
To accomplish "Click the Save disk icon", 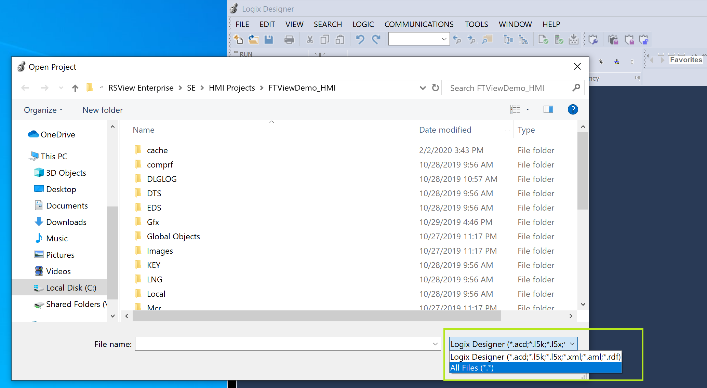I will (269, 40).
